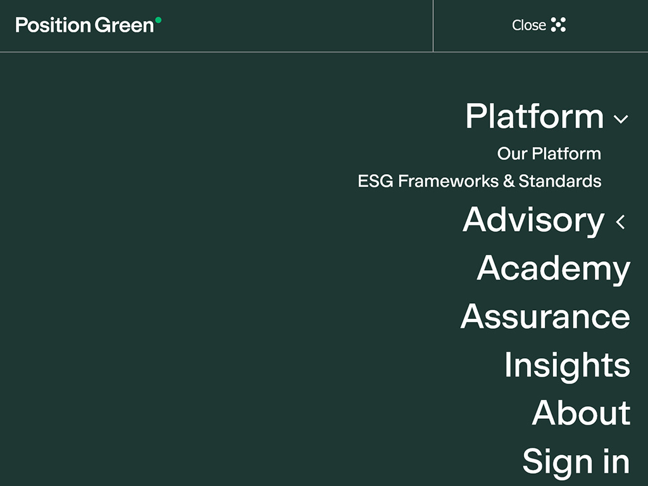This screenshot has width=648, height=486.
Task: Select the Advisory menu item
Action: (x=533, y=220)
